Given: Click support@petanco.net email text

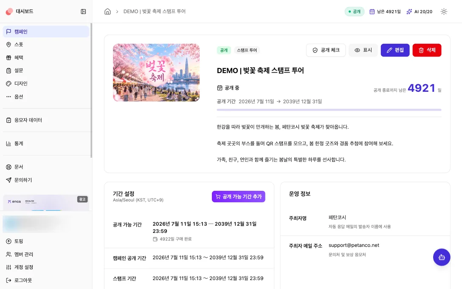Looking at the screenshot, I should 354,245.
